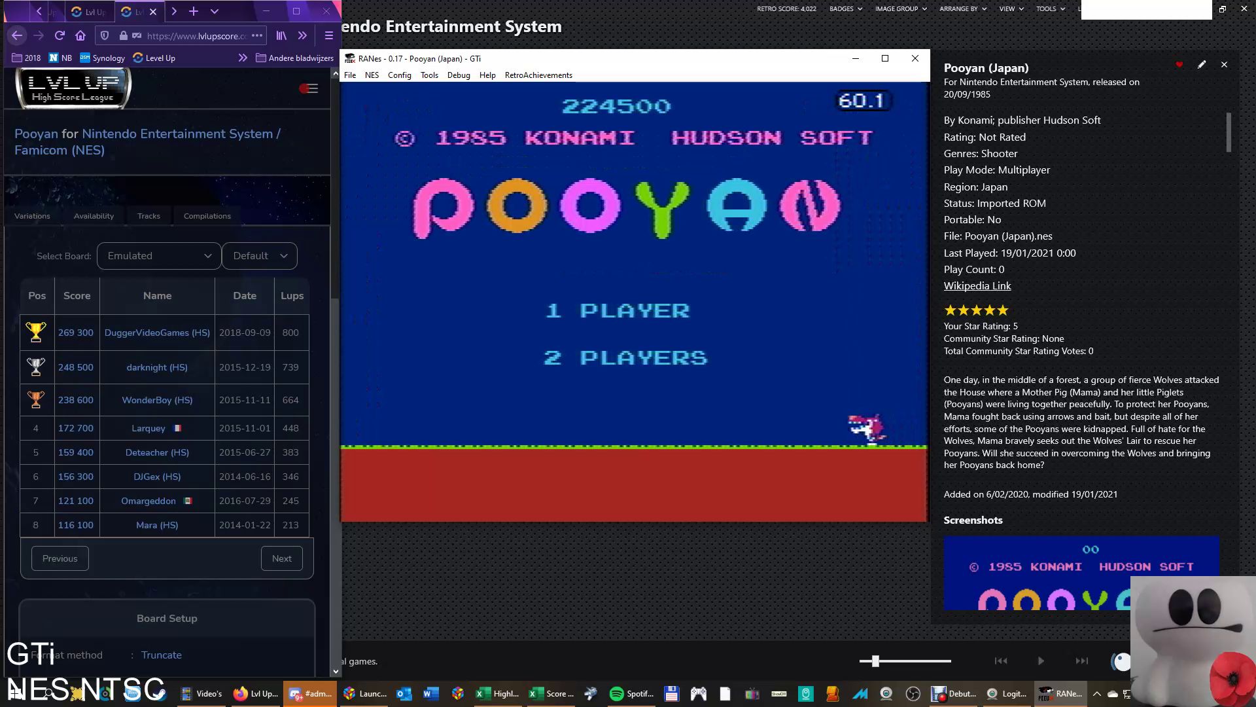Switch to the Compilations tab
This screenshot has height=707, width=1256.
coord(207,216)
